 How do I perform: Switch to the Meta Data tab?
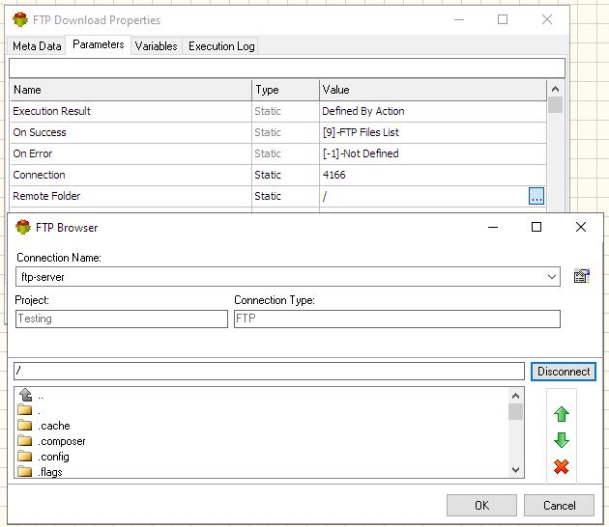point(37,46)
